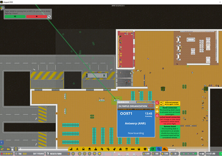Image resolution: width=222 pixels, height=156 pixels.
Task: Toggle the baggage overlay round button
Action: click(x=99, y=154)
